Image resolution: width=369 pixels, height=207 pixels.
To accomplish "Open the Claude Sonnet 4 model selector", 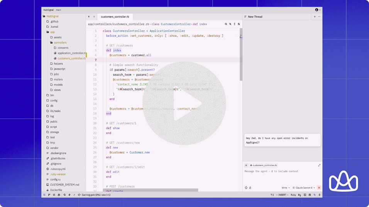I will point(304,188).
